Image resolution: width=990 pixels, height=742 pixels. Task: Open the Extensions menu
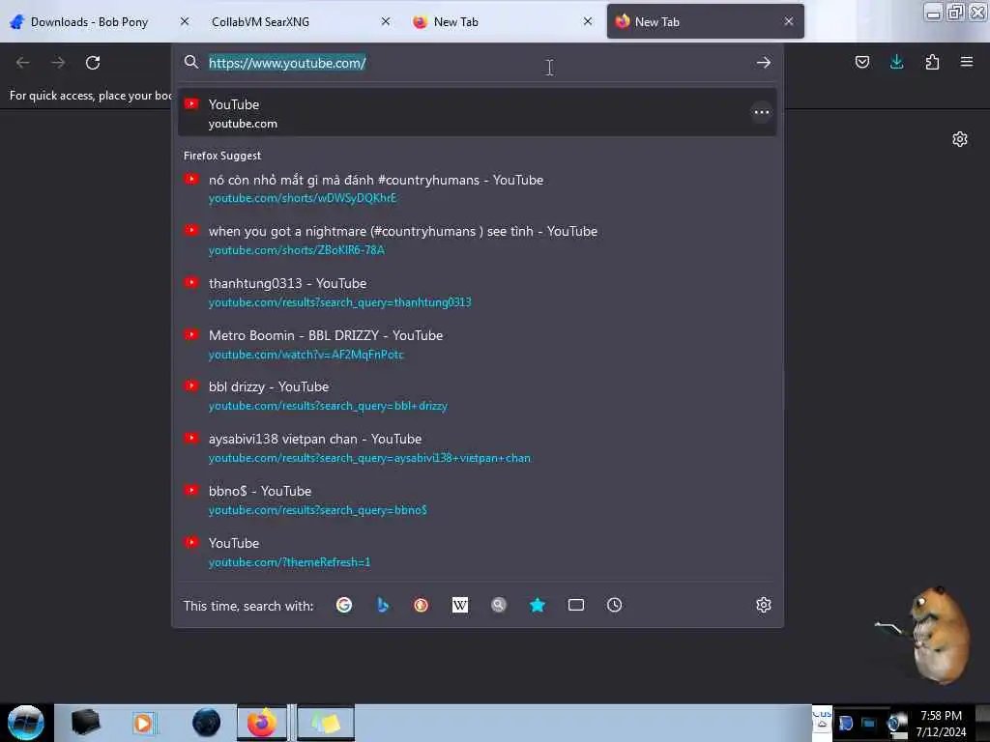932,62
